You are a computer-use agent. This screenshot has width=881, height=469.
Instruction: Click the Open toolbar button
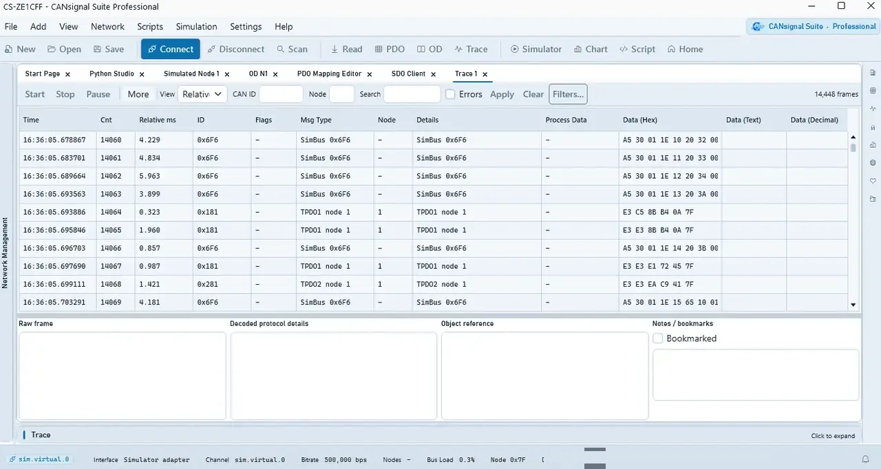(64, 49)
